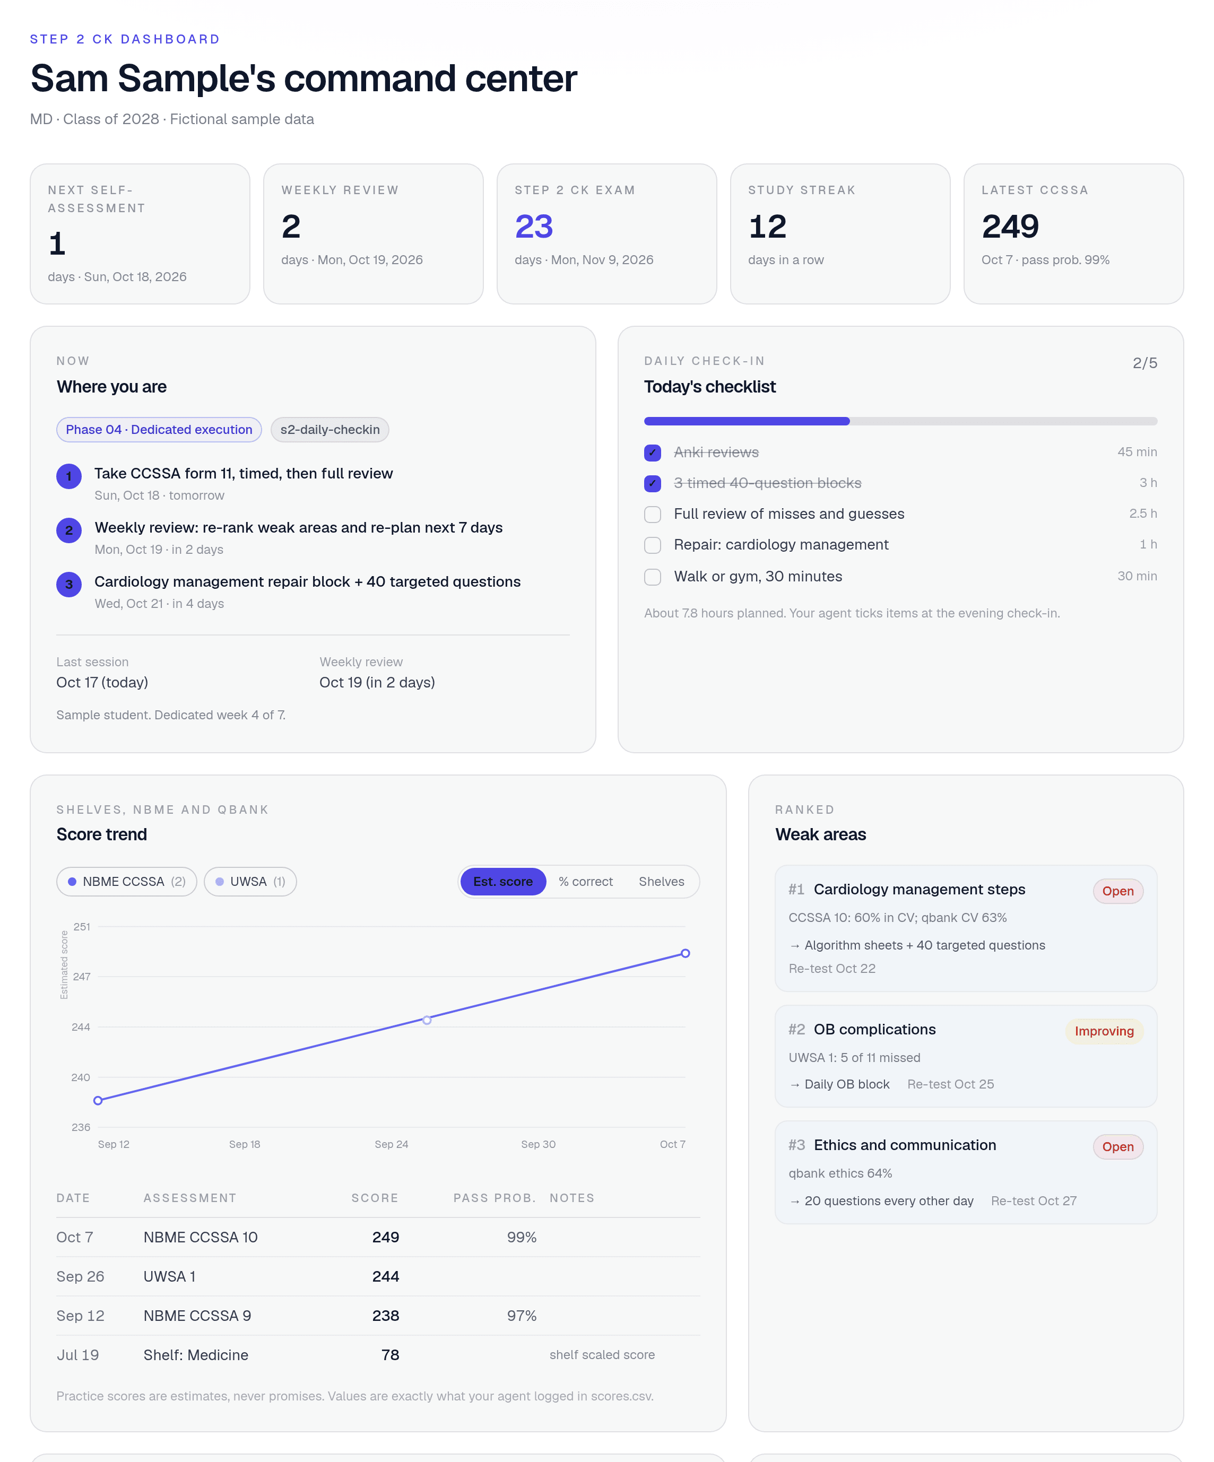Uncheck the 3 timed 40-question blocks checkbox
Image resolution: width=1214 pixels, height=1462 pixels.
tap(652, 483)
